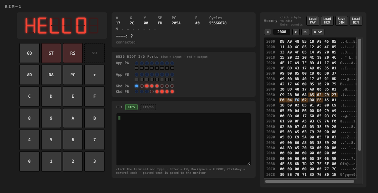Image resolution: width=378 pixels, height=193 pixels.
Task: Click the PC key on the keypad
Action: click(73, 75)
